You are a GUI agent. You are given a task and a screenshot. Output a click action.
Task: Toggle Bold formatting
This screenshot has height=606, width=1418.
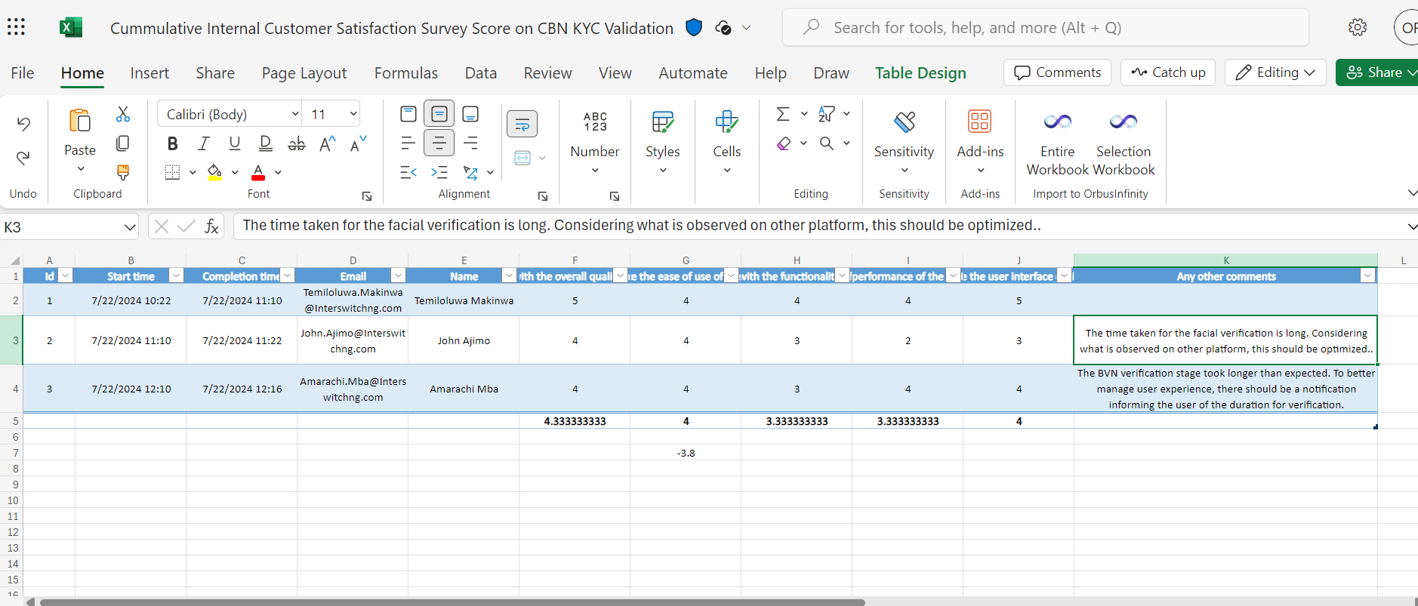[172, 143]
